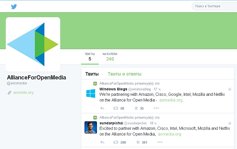Screen dimensions: 237x149
Task: Open the sundarpichai author name
Action: tap(111, 123)
